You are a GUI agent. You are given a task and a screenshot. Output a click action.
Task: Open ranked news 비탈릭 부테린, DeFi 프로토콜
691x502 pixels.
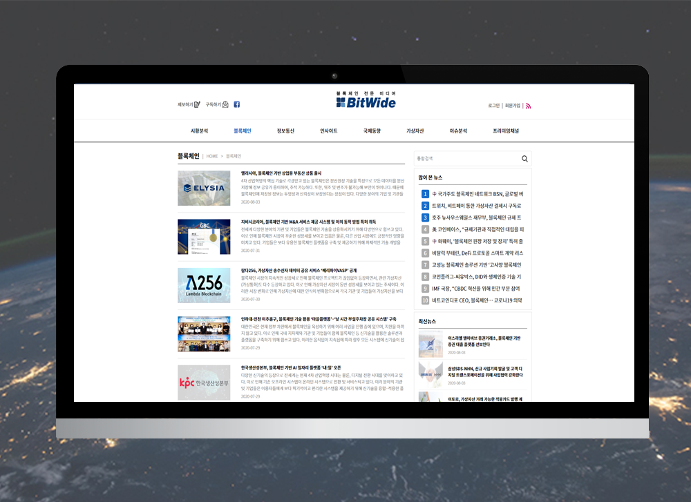(477, 253)
